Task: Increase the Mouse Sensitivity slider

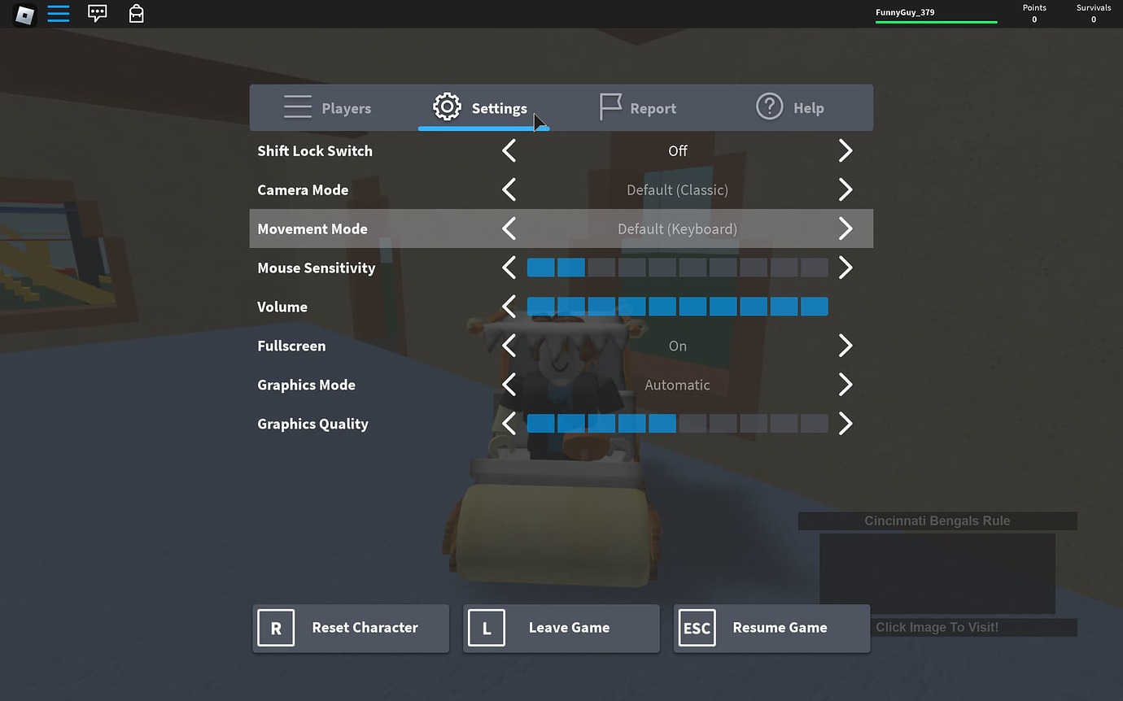Action: [845, 268]
